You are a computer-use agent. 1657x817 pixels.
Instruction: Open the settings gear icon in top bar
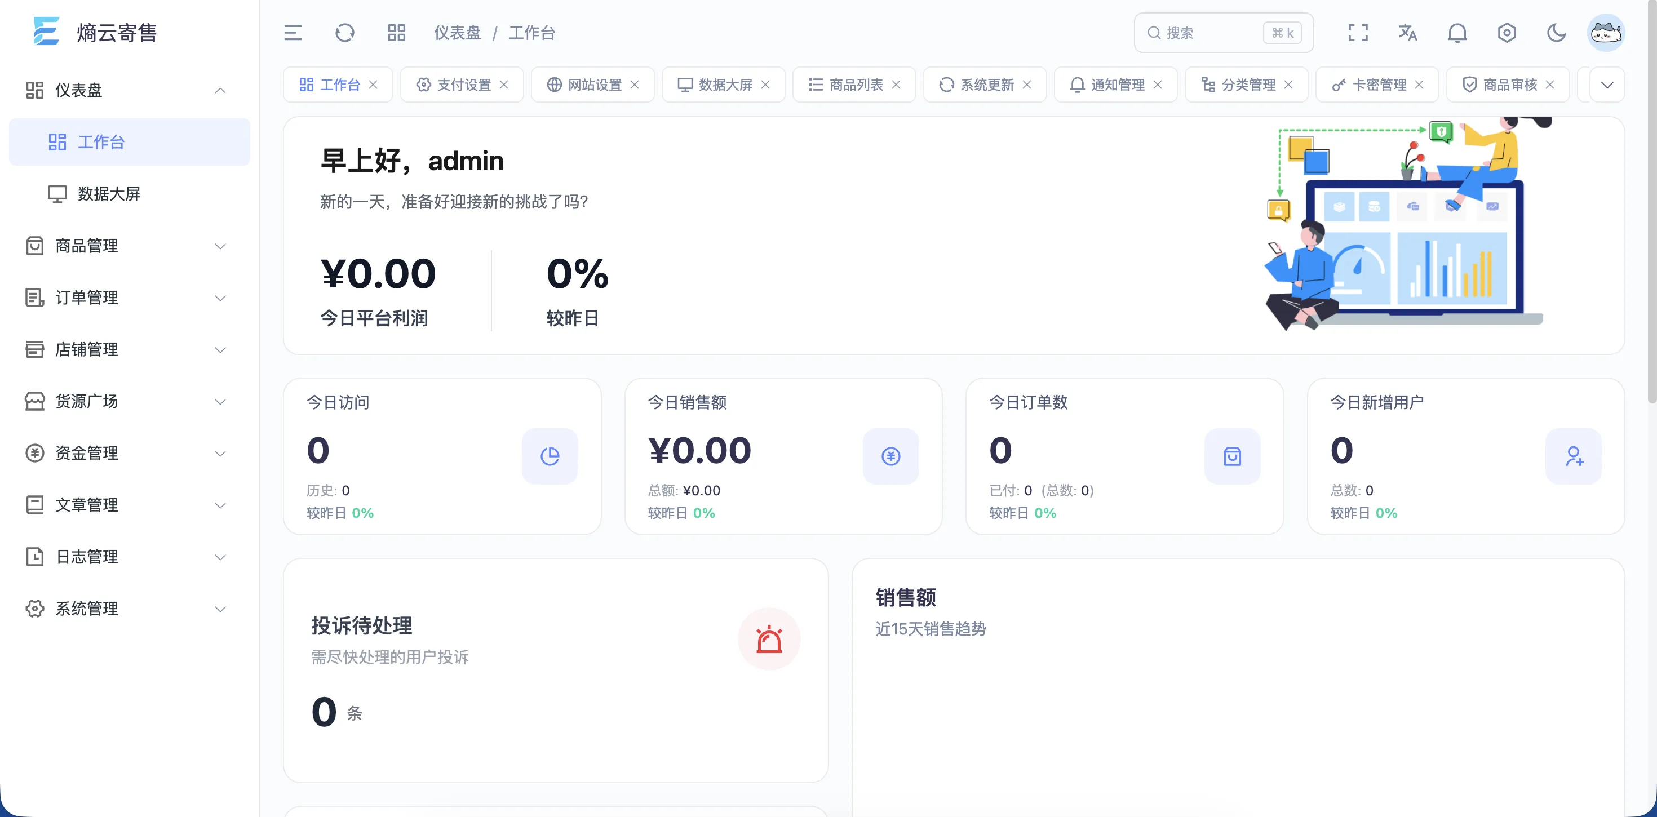point(1507,32)
